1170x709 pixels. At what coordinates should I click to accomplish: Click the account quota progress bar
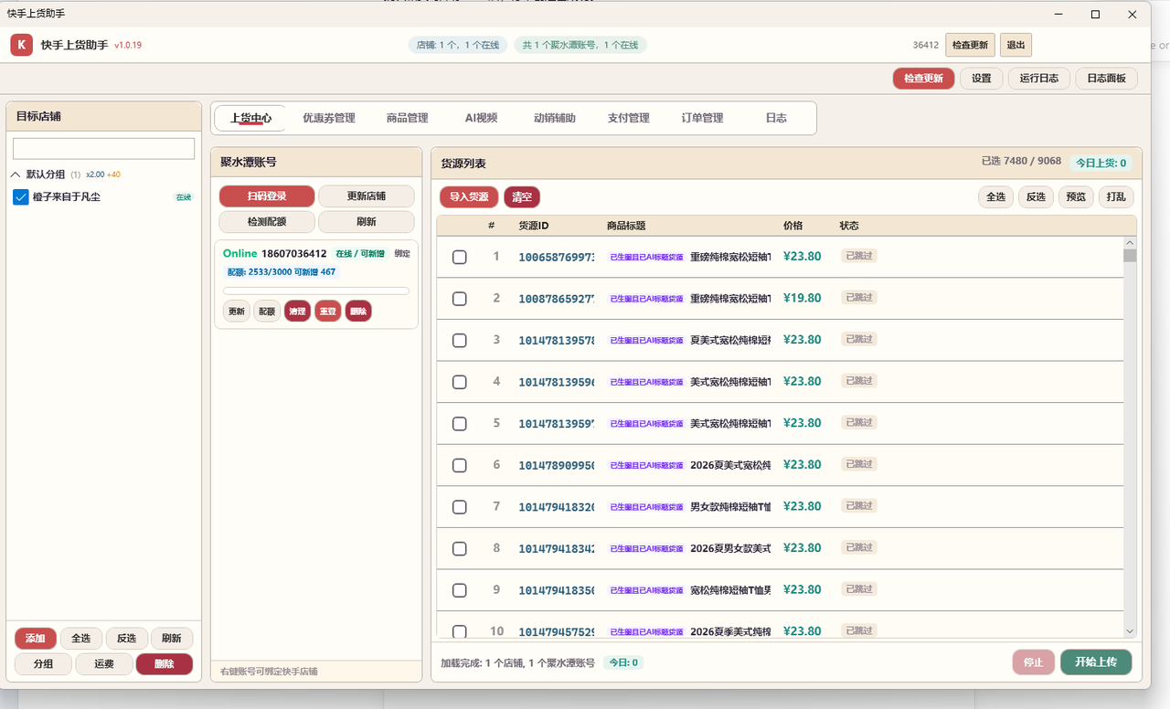(x=316, y=291)
